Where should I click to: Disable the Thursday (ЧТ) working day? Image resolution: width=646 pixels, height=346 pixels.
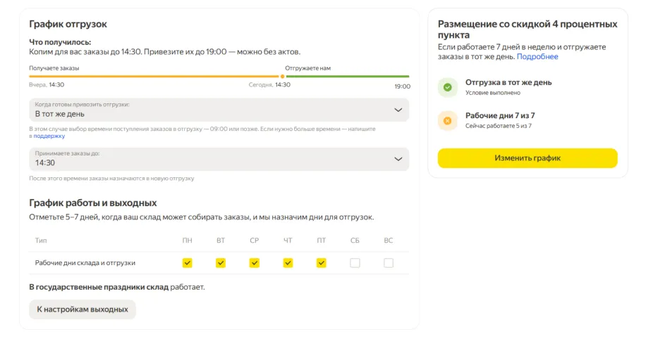click(x=288, y=263)
